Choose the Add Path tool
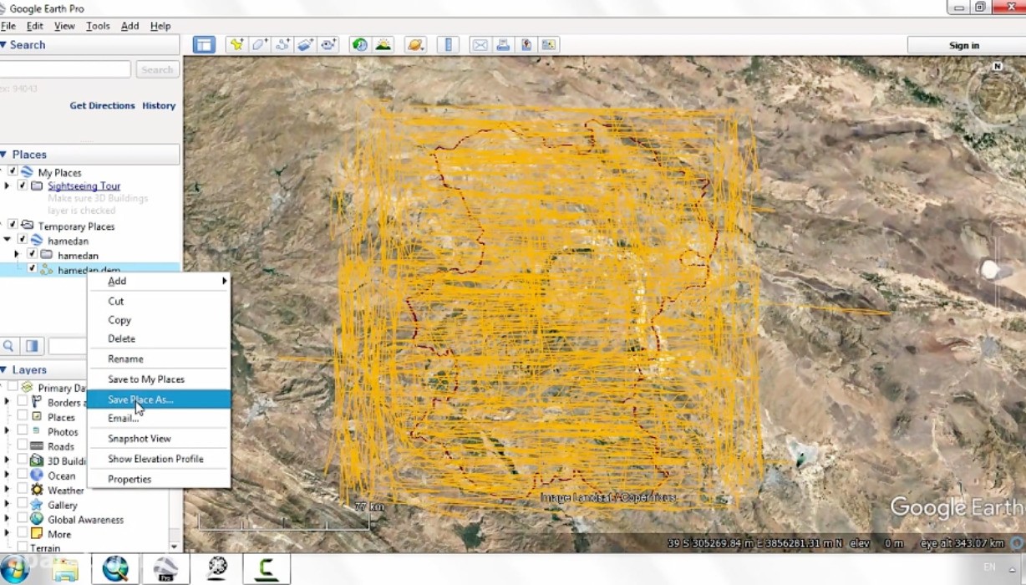Screen dimensions: 1026x585 282,45
